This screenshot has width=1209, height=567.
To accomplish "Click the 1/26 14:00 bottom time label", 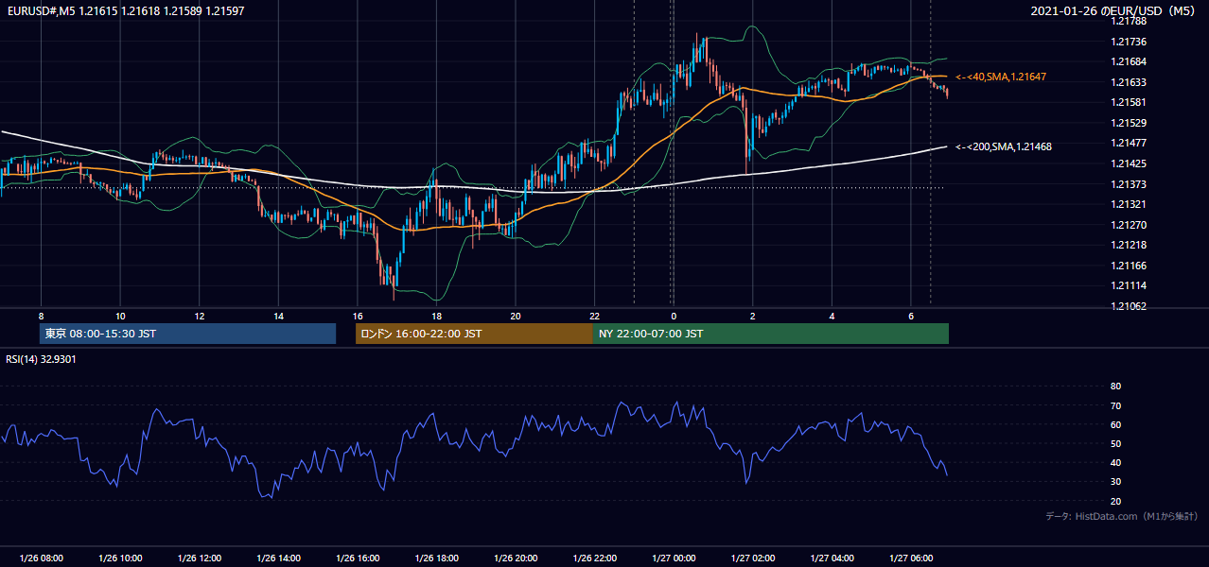I will (x=278, y=558).
